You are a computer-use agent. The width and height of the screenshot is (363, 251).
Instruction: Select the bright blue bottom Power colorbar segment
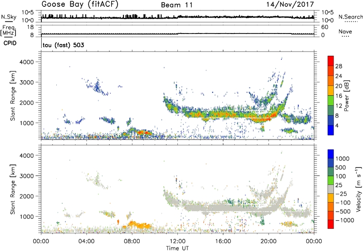point(331,130)
